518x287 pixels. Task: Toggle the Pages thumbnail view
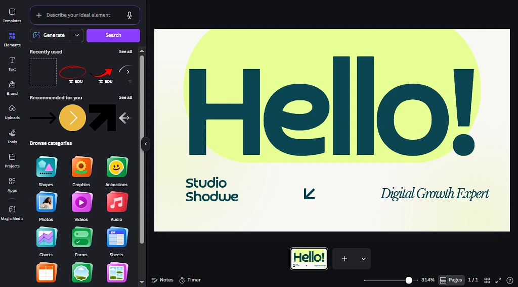450,280
